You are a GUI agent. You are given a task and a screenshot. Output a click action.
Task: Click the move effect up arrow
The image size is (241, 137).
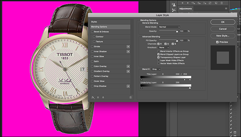[98, 97]
